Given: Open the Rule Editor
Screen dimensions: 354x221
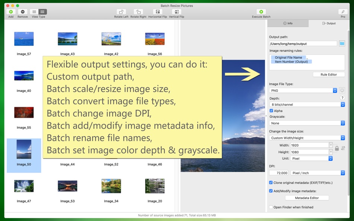Looking at the screenshot, I should coord(329,74).
